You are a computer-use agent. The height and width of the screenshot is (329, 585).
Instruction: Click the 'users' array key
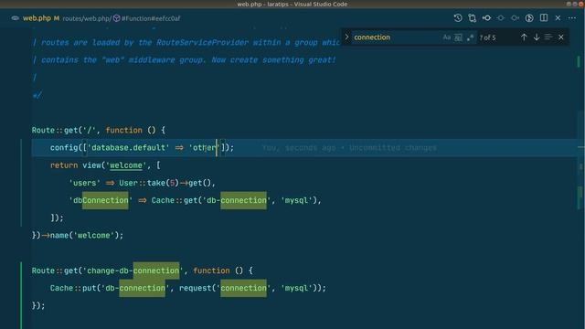coord(85,183)
